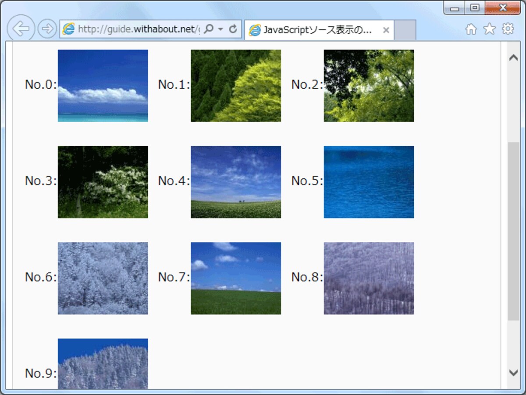Click the vertical scrollbar thumb
526x395 pixels.
pos(513,231)
